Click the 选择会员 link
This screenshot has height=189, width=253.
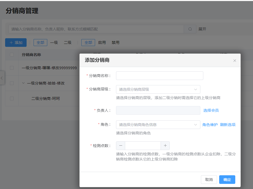coord(211,110)
